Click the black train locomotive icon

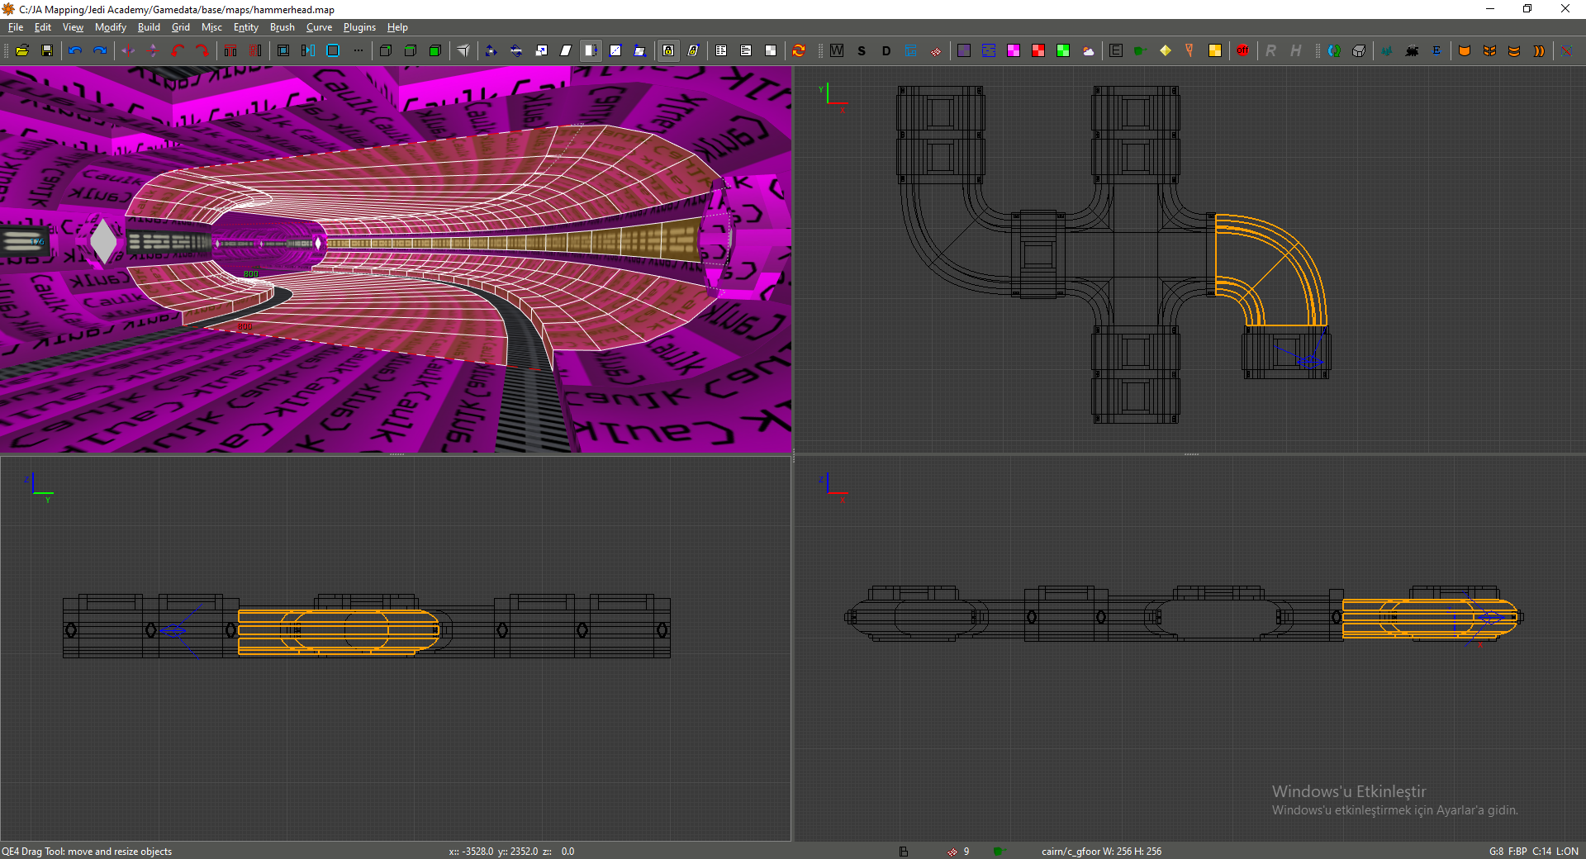coord(1412,50)
